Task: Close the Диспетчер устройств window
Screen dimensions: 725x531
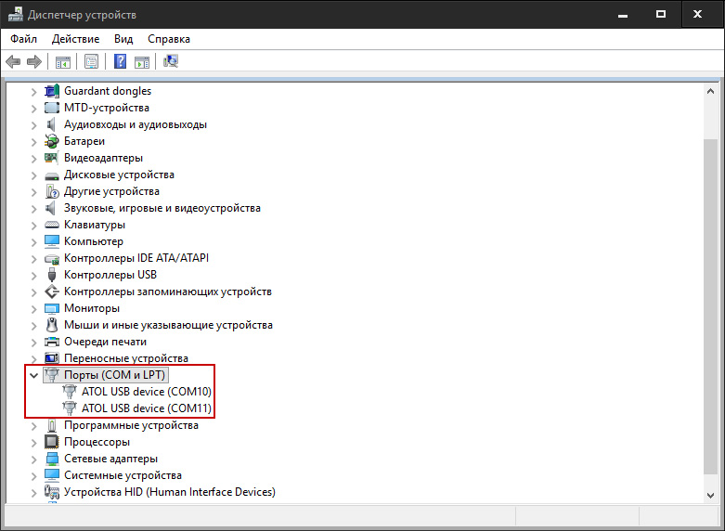Action: 698,14
